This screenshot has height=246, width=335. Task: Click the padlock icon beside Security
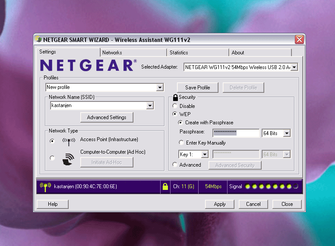pyautogui.click(x=175, y=98)
